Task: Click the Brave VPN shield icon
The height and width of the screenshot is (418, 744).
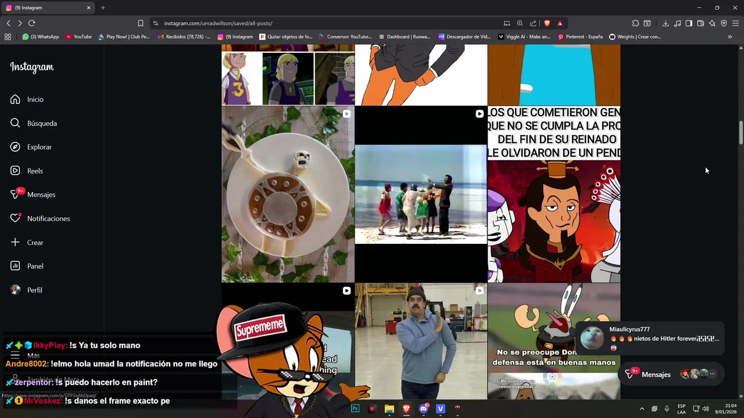Action: [724, 23]
